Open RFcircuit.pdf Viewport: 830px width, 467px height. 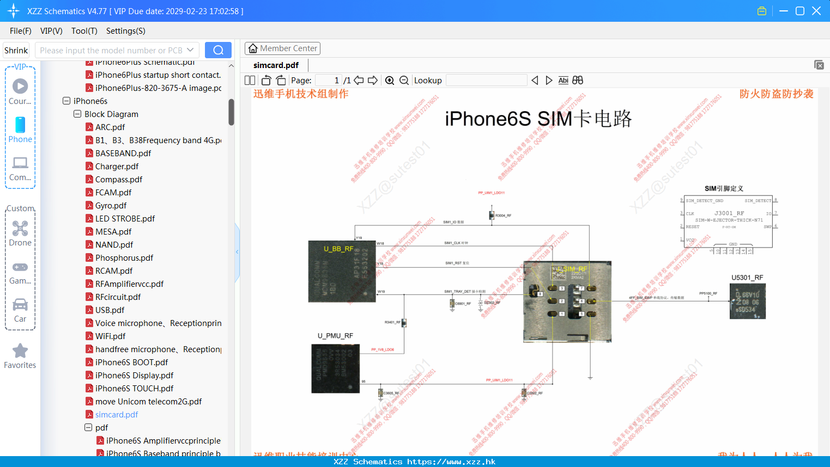(118, 297)
